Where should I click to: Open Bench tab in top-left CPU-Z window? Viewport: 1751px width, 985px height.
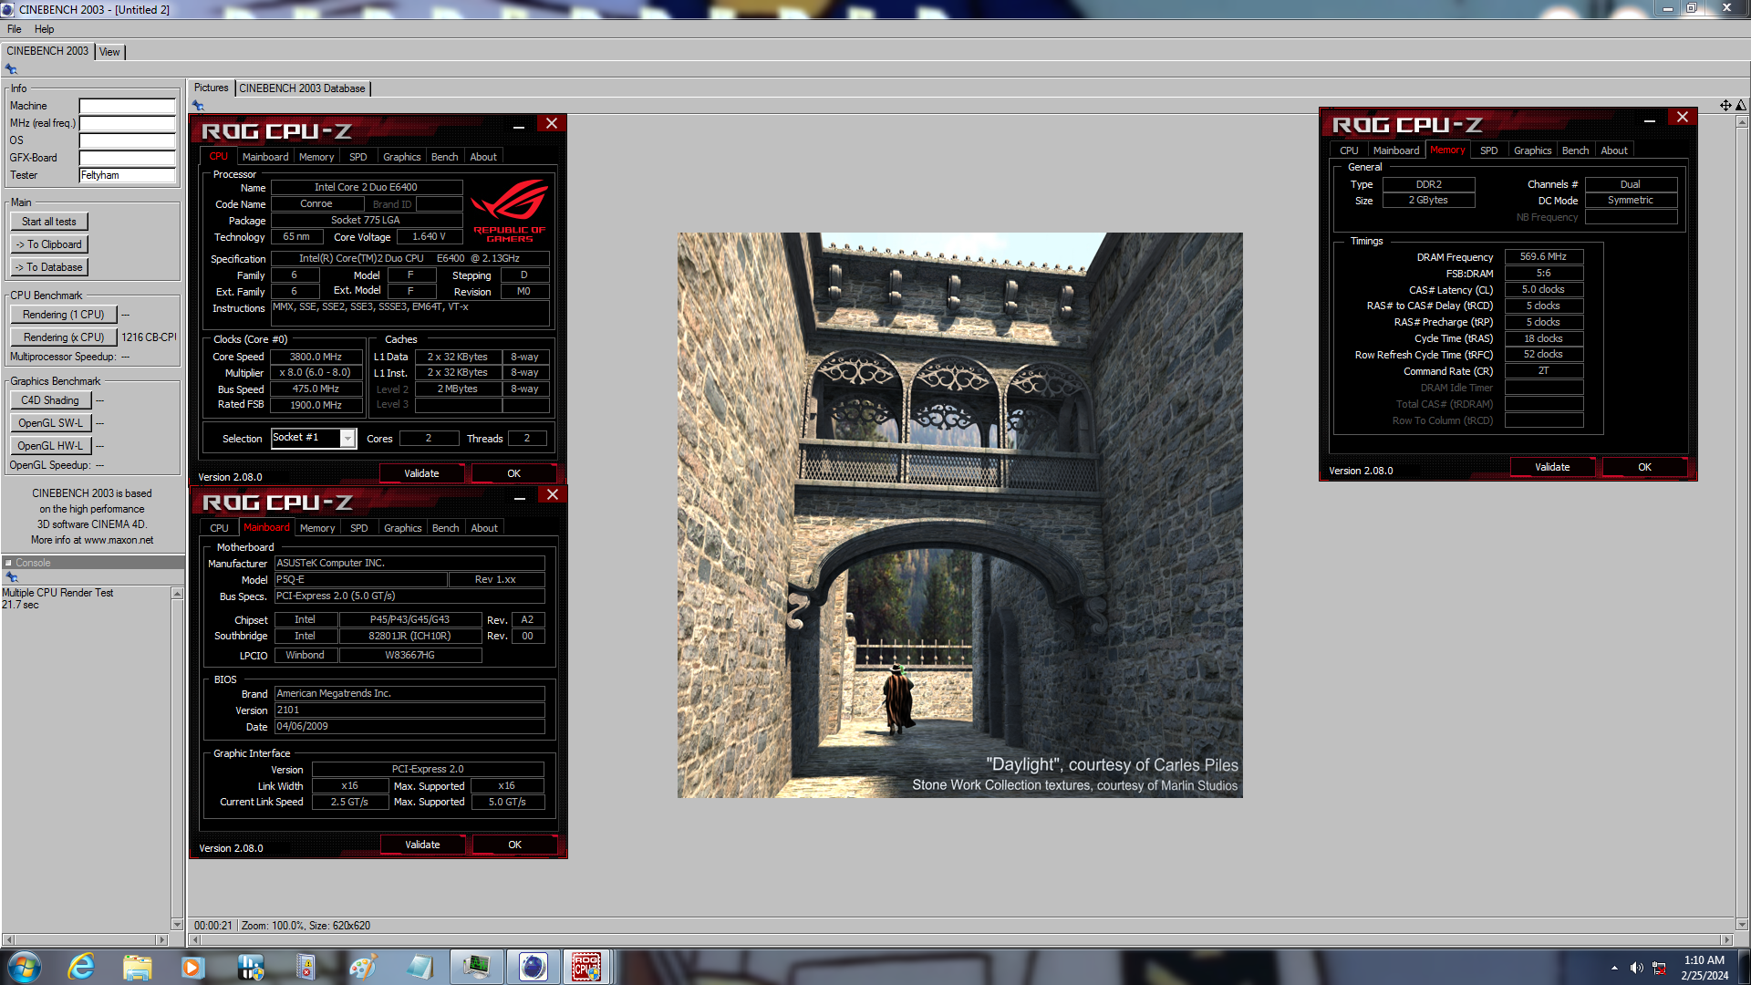[x=444, y=157]
